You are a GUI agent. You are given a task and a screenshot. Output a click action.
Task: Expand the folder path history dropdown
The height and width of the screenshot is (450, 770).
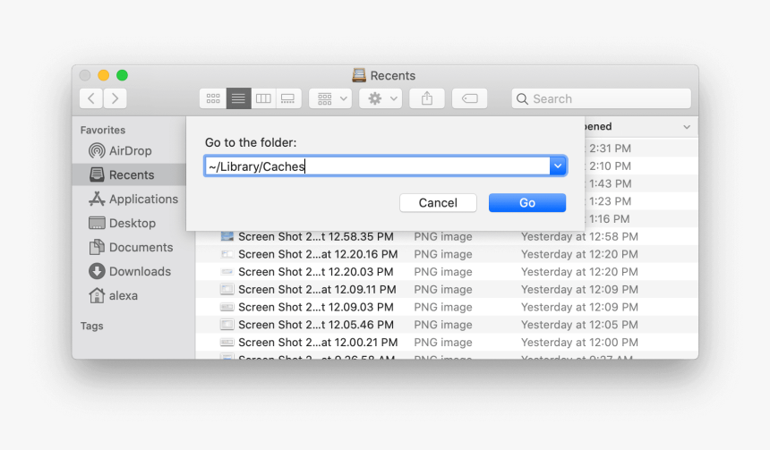[x=558, y=166]
